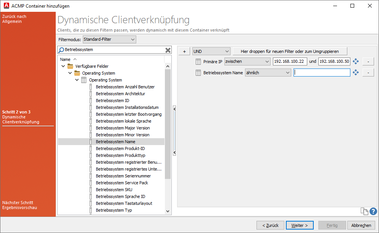Click the empty Betriebssystem Name value field

[322, 72]
